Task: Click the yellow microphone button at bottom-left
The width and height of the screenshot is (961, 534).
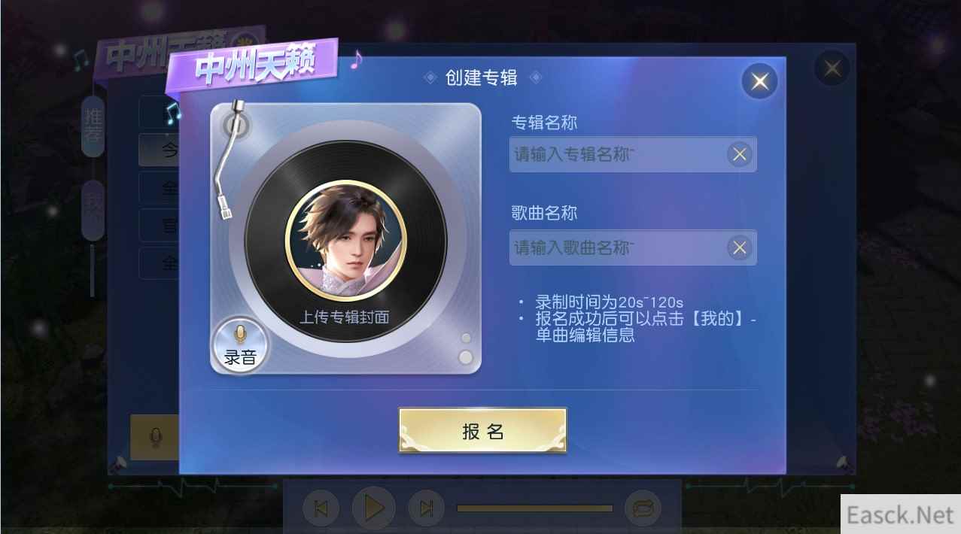Action: pos(154,437)
